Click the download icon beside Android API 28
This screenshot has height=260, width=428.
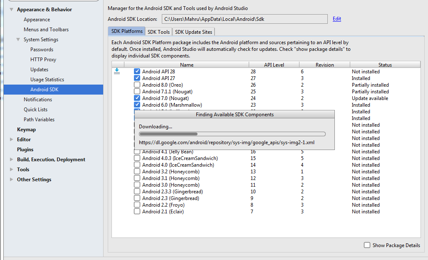coord(117,71)
